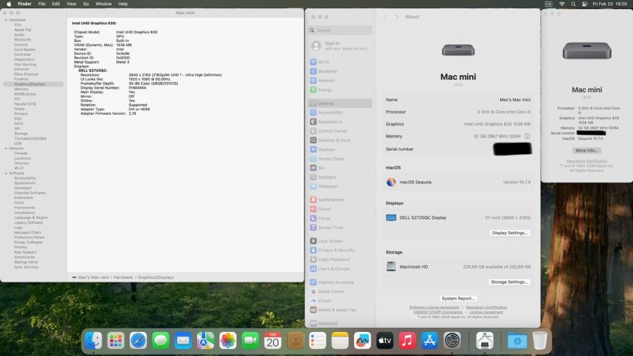Collapse the Software tree section
The image size is (633, 356).
tap(6, 173)
